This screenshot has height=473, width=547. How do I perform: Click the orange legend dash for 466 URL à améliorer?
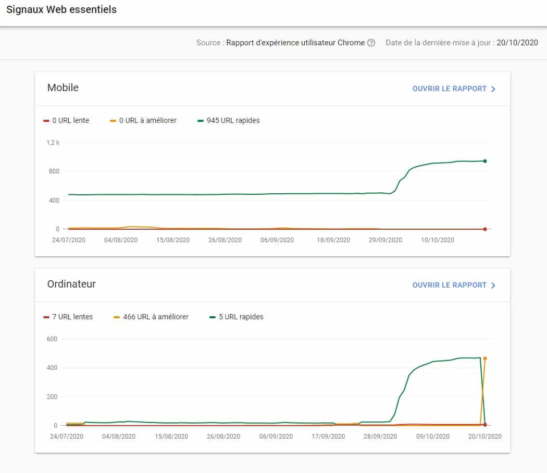click(116, 316)
